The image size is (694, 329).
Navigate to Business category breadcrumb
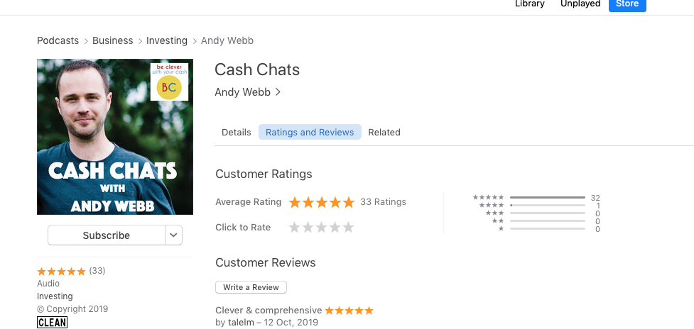click(x=113, y=40)
